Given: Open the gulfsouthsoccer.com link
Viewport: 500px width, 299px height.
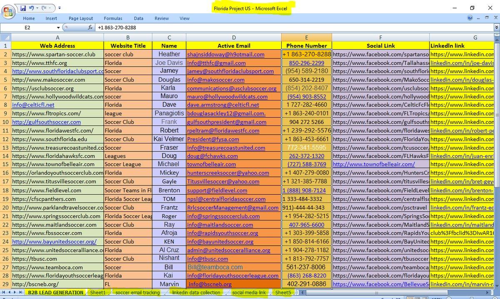Looking at the screenshot, I should [46, 122].
